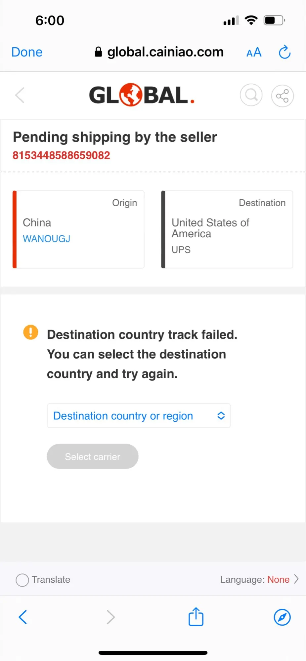306x661 pixels.
Task: Enable the Translate radio toggle
Action: click(22, 580)
